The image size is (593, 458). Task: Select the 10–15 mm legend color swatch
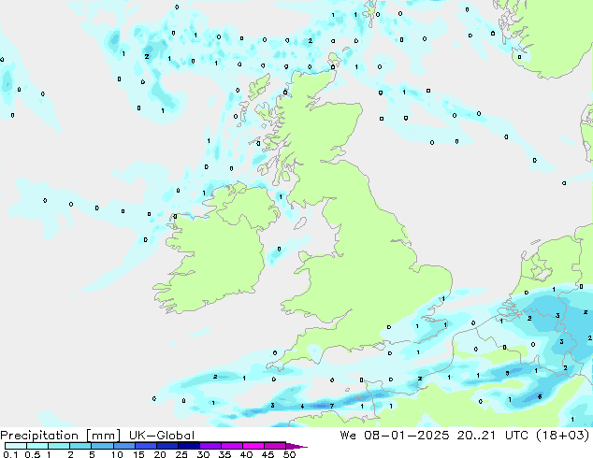(123, 446)
